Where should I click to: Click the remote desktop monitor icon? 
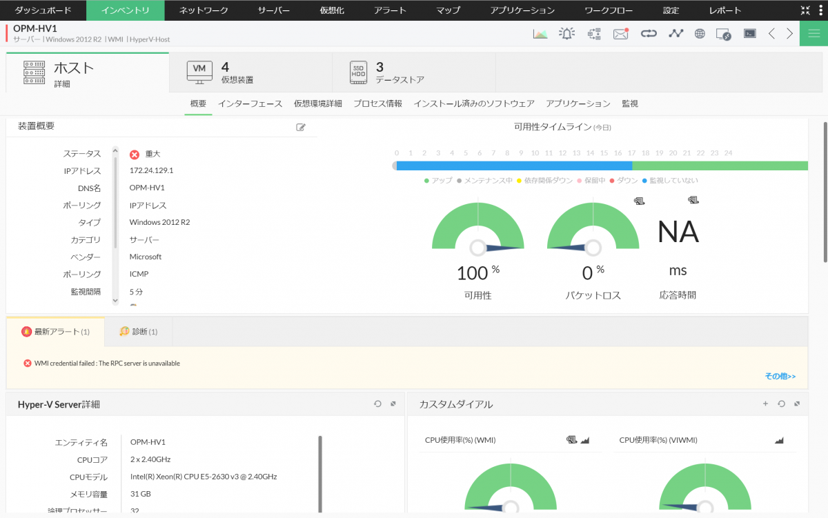[724, 33]
